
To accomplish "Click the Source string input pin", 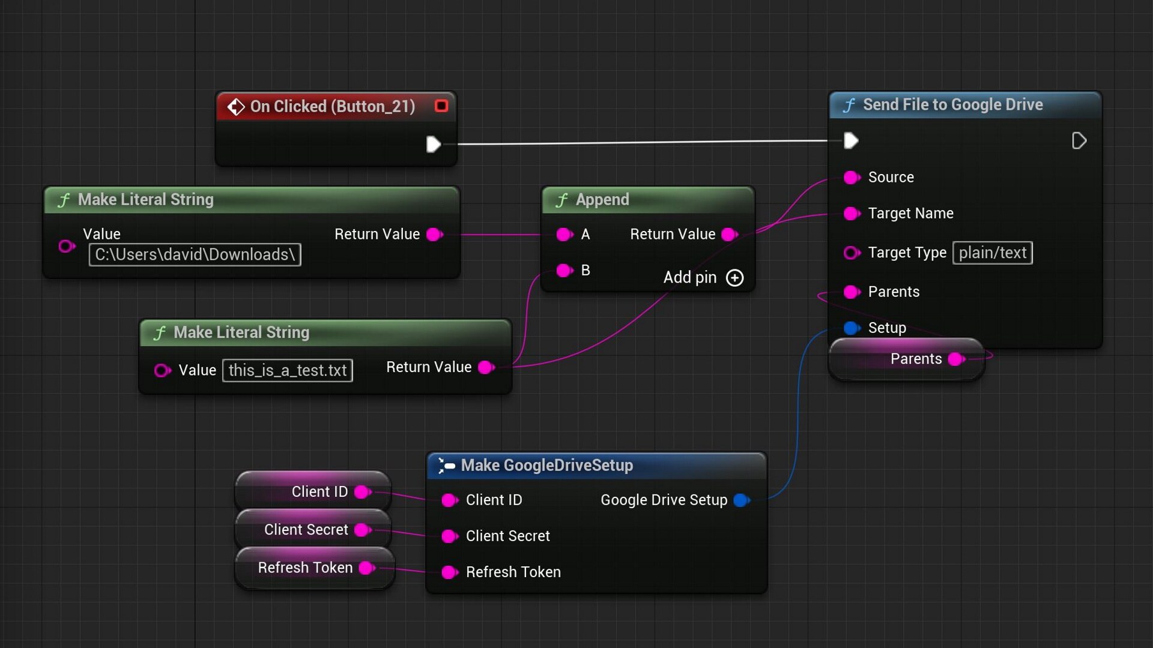I will pyautogui.click(x=851, y=177).
